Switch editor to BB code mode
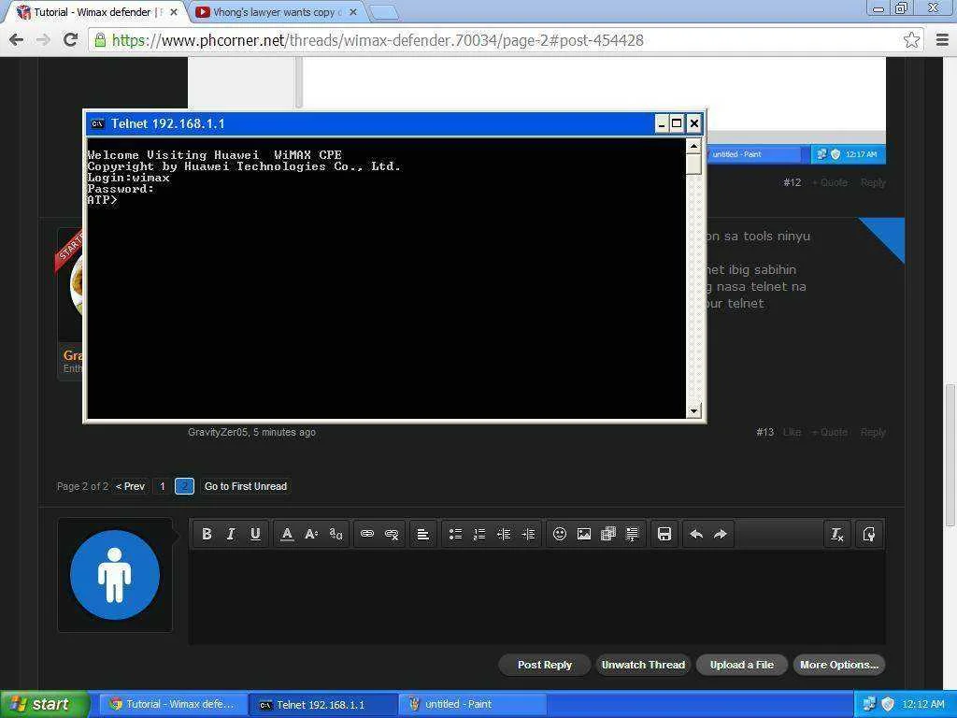 [868, 534]
